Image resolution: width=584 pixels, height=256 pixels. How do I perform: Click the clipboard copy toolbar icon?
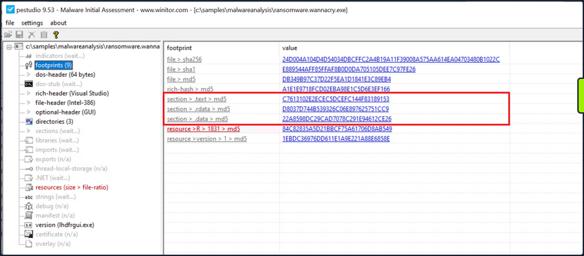pyautogui.click(x=44, y=35)
